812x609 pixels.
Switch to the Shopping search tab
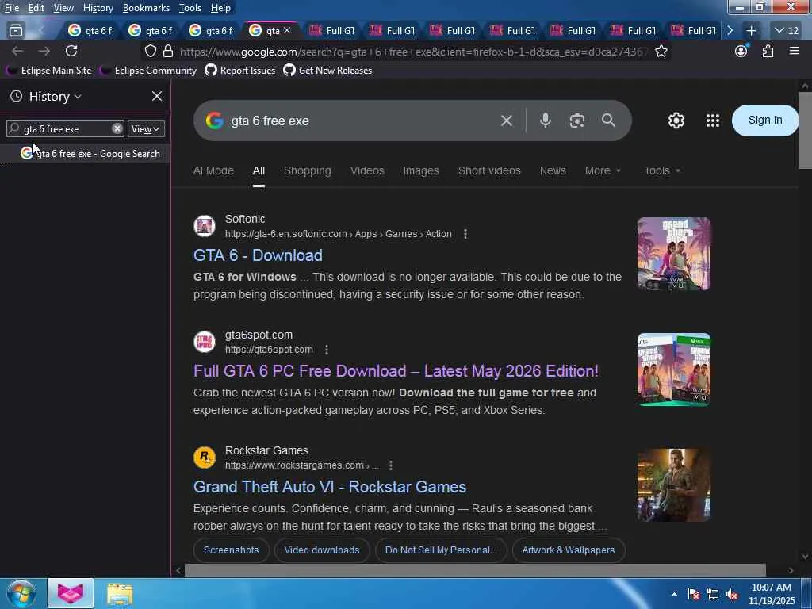click(x=307, y=170)
